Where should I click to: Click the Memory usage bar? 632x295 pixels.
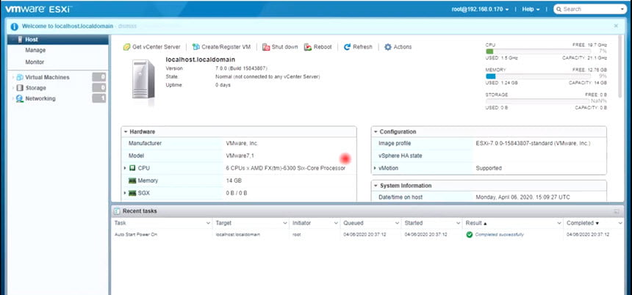(538, 76)
